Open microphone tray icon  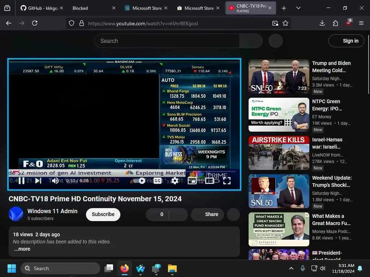tap(303, 268)
